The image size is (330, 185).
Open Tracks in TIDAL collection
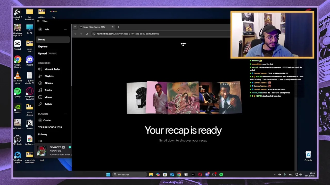45,90
